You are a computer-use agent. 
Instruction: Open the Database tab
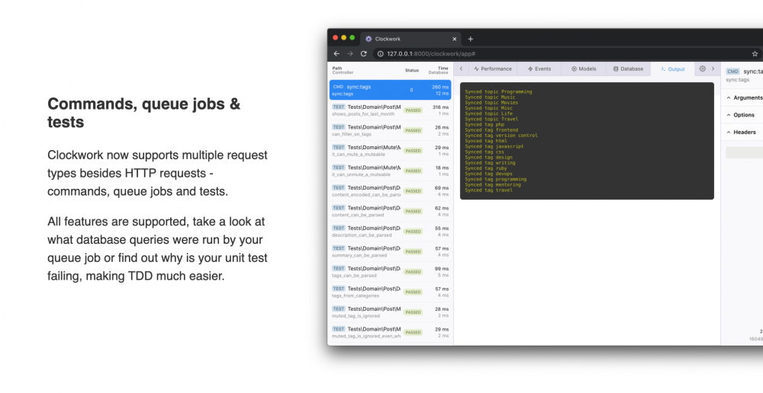pos(628,69)
